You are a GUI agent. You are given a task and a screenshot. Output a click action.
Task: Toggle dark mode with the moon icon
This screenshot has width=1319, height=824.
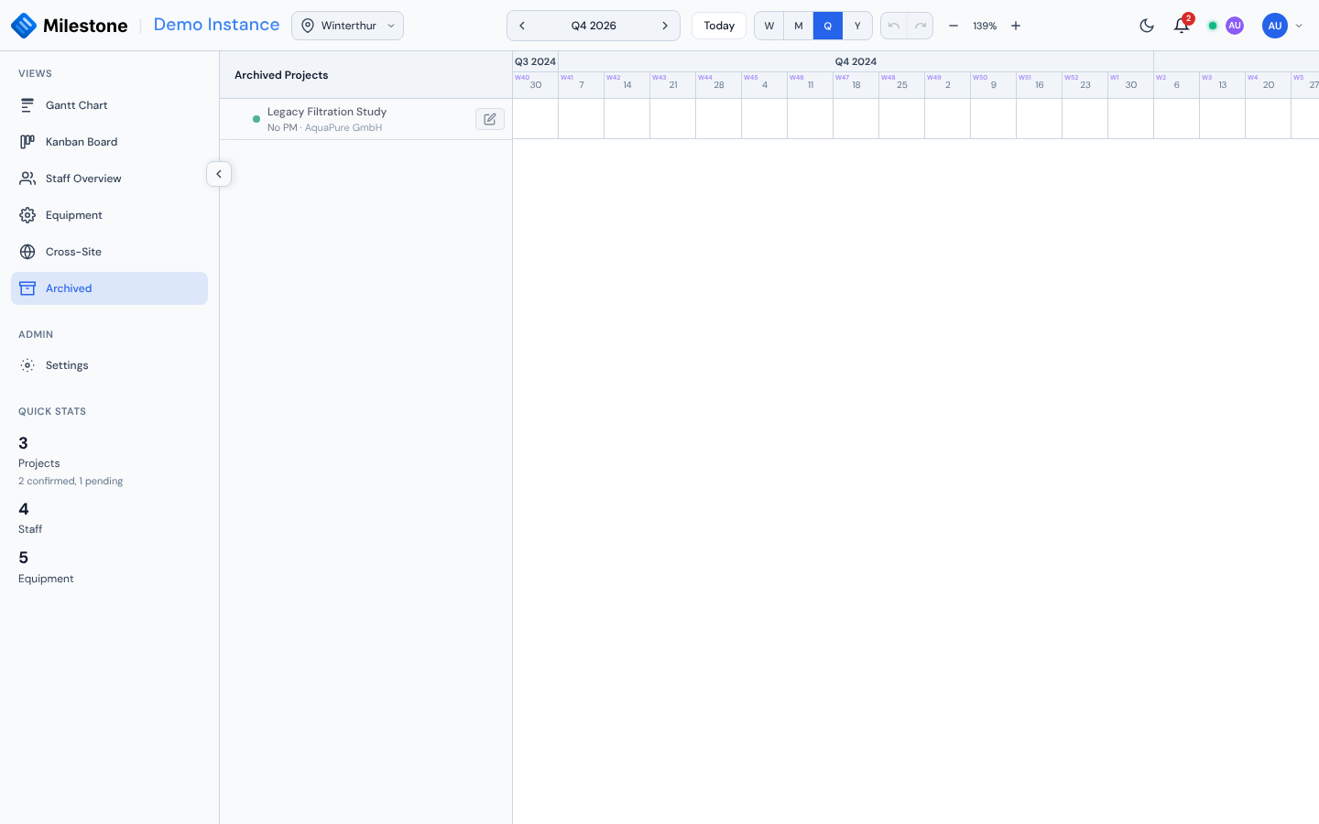click(x=1147, y=26)
